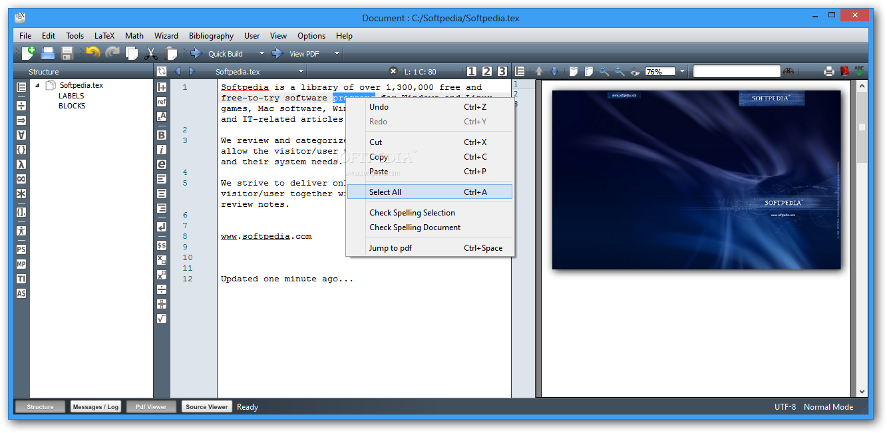Choose Jump to pdf in context menu
Screen dimensions: 887x433
(x=429, y=247)
